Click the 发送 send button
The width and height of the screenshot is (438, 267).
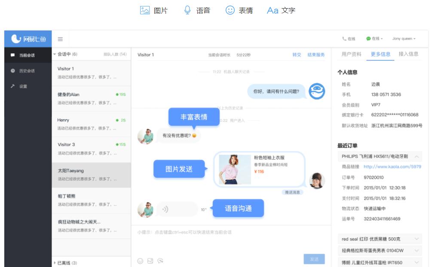tap(314, 259)
